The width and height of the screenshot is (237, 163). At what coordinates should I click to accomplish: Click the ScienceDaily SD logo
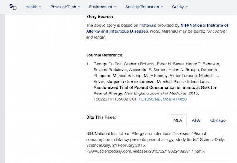pyautogui.click(x=13, y=7)
